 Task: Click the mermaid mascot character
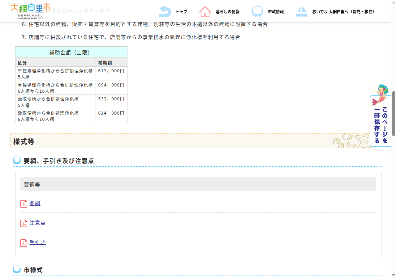[381, 94]
